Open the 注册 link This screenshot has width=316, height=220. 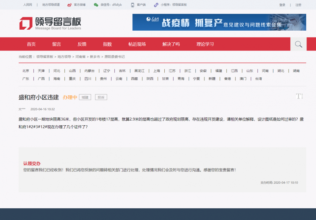298,5
